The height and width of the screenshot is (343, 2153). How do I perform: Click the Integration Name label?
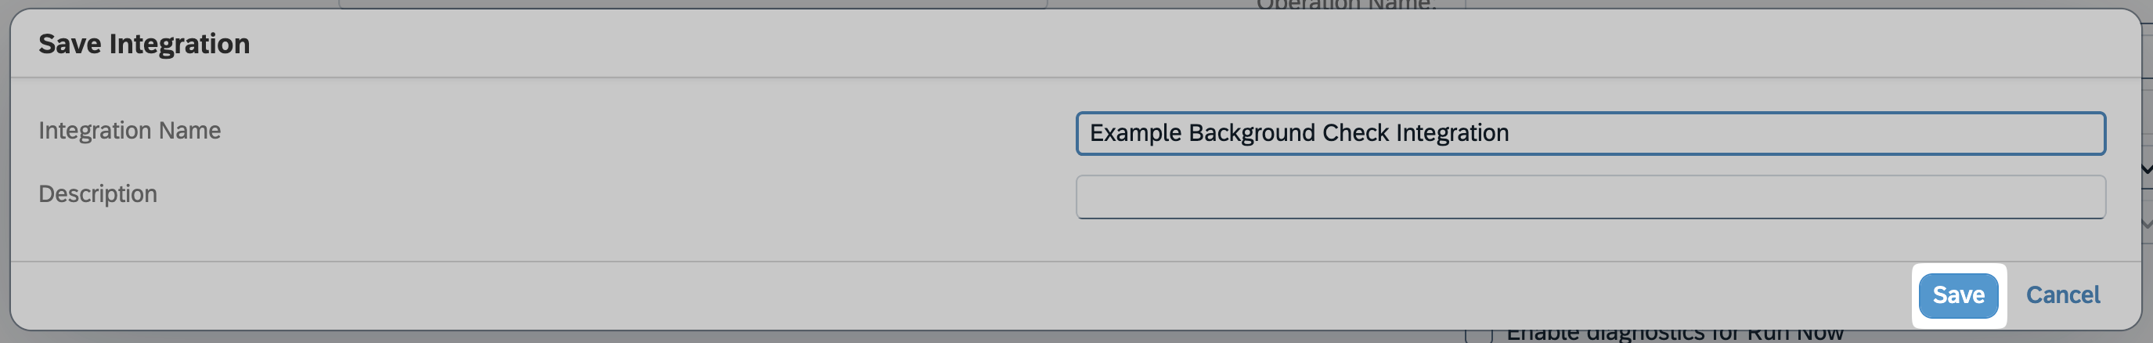click(129, 131)
